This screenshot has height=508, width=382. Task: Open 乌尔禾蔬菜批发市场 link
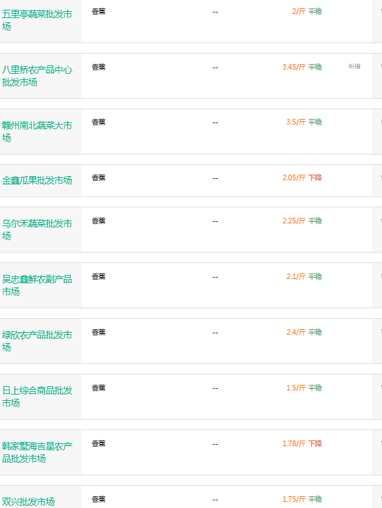[x=37, y=230]
